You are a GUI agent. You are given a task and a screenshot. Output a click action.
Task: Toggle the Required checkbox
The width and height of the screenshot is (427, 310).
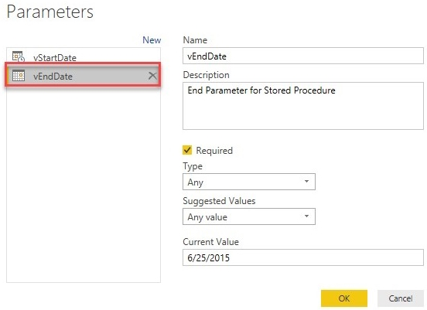(187, 150)
